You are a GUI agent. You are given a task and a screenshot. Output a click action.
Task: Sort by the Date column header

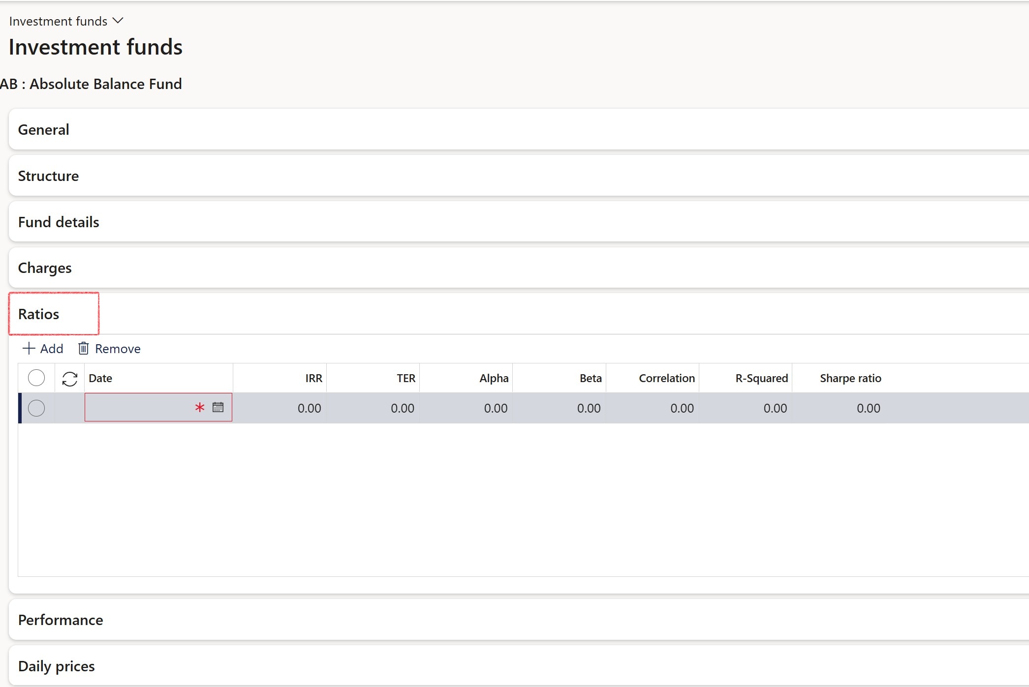[x=158, y=378]
